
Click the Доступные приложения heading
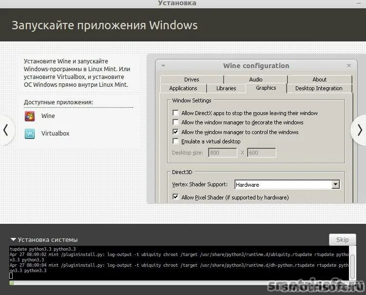58,102
